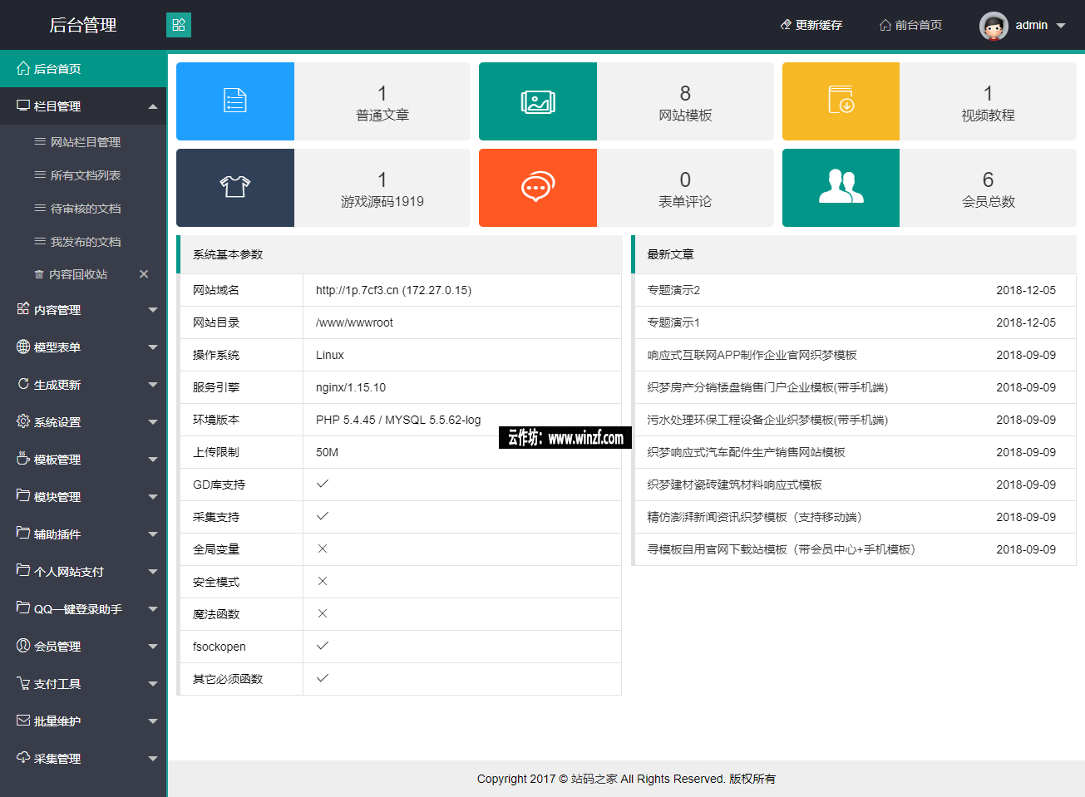The image size is (1085, 797).
Task: Click the trash icon of 内容回收站
Action: tap(39, 274)
